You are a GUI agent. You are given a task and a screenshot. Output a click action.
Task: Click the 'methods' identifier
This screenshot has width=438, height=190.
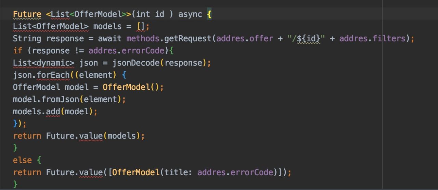(x=143, y=39)
